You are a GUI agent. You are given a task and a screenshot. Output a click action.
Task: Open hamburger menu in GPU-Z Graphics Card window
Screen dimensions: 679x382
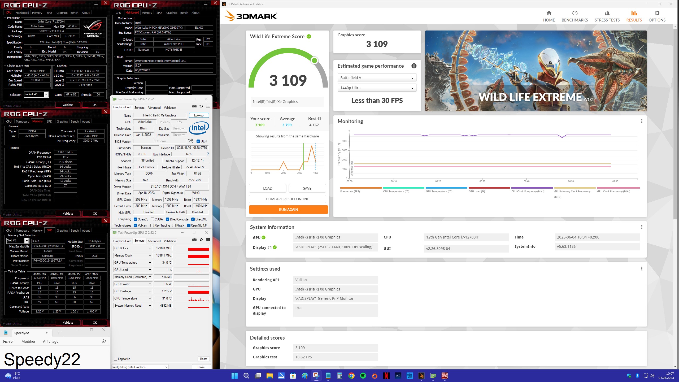tap(208, 106)
